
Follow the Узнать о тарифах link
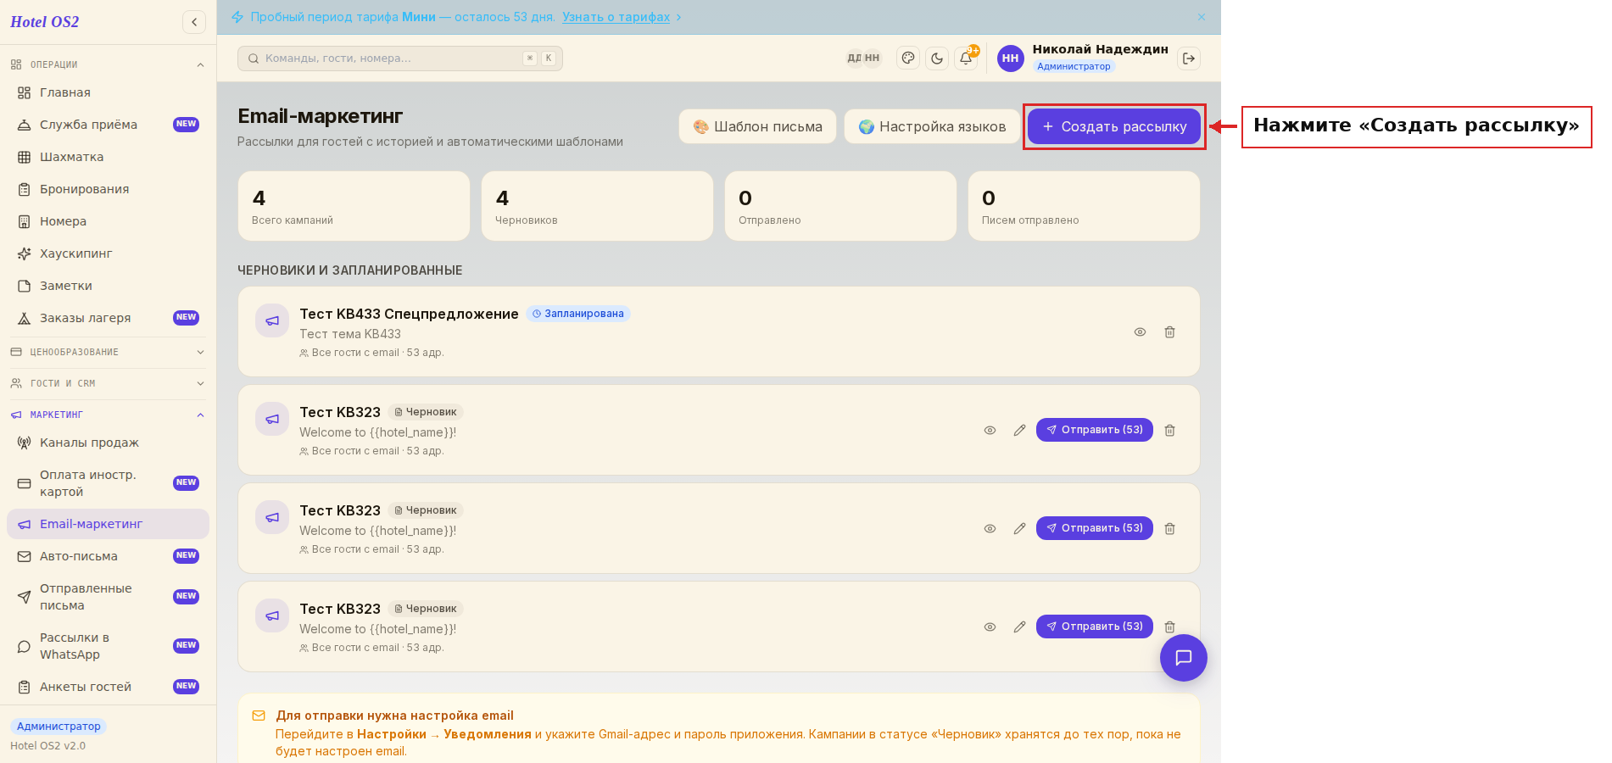[616, 17]
